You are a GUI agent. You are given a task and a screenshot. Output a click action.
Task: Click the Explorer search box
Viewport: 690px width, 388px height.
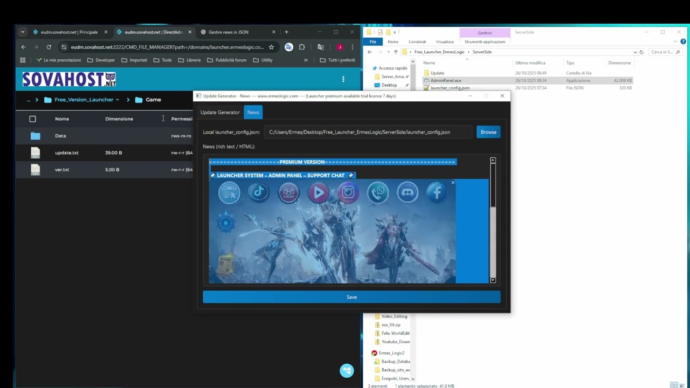(665, 52)
